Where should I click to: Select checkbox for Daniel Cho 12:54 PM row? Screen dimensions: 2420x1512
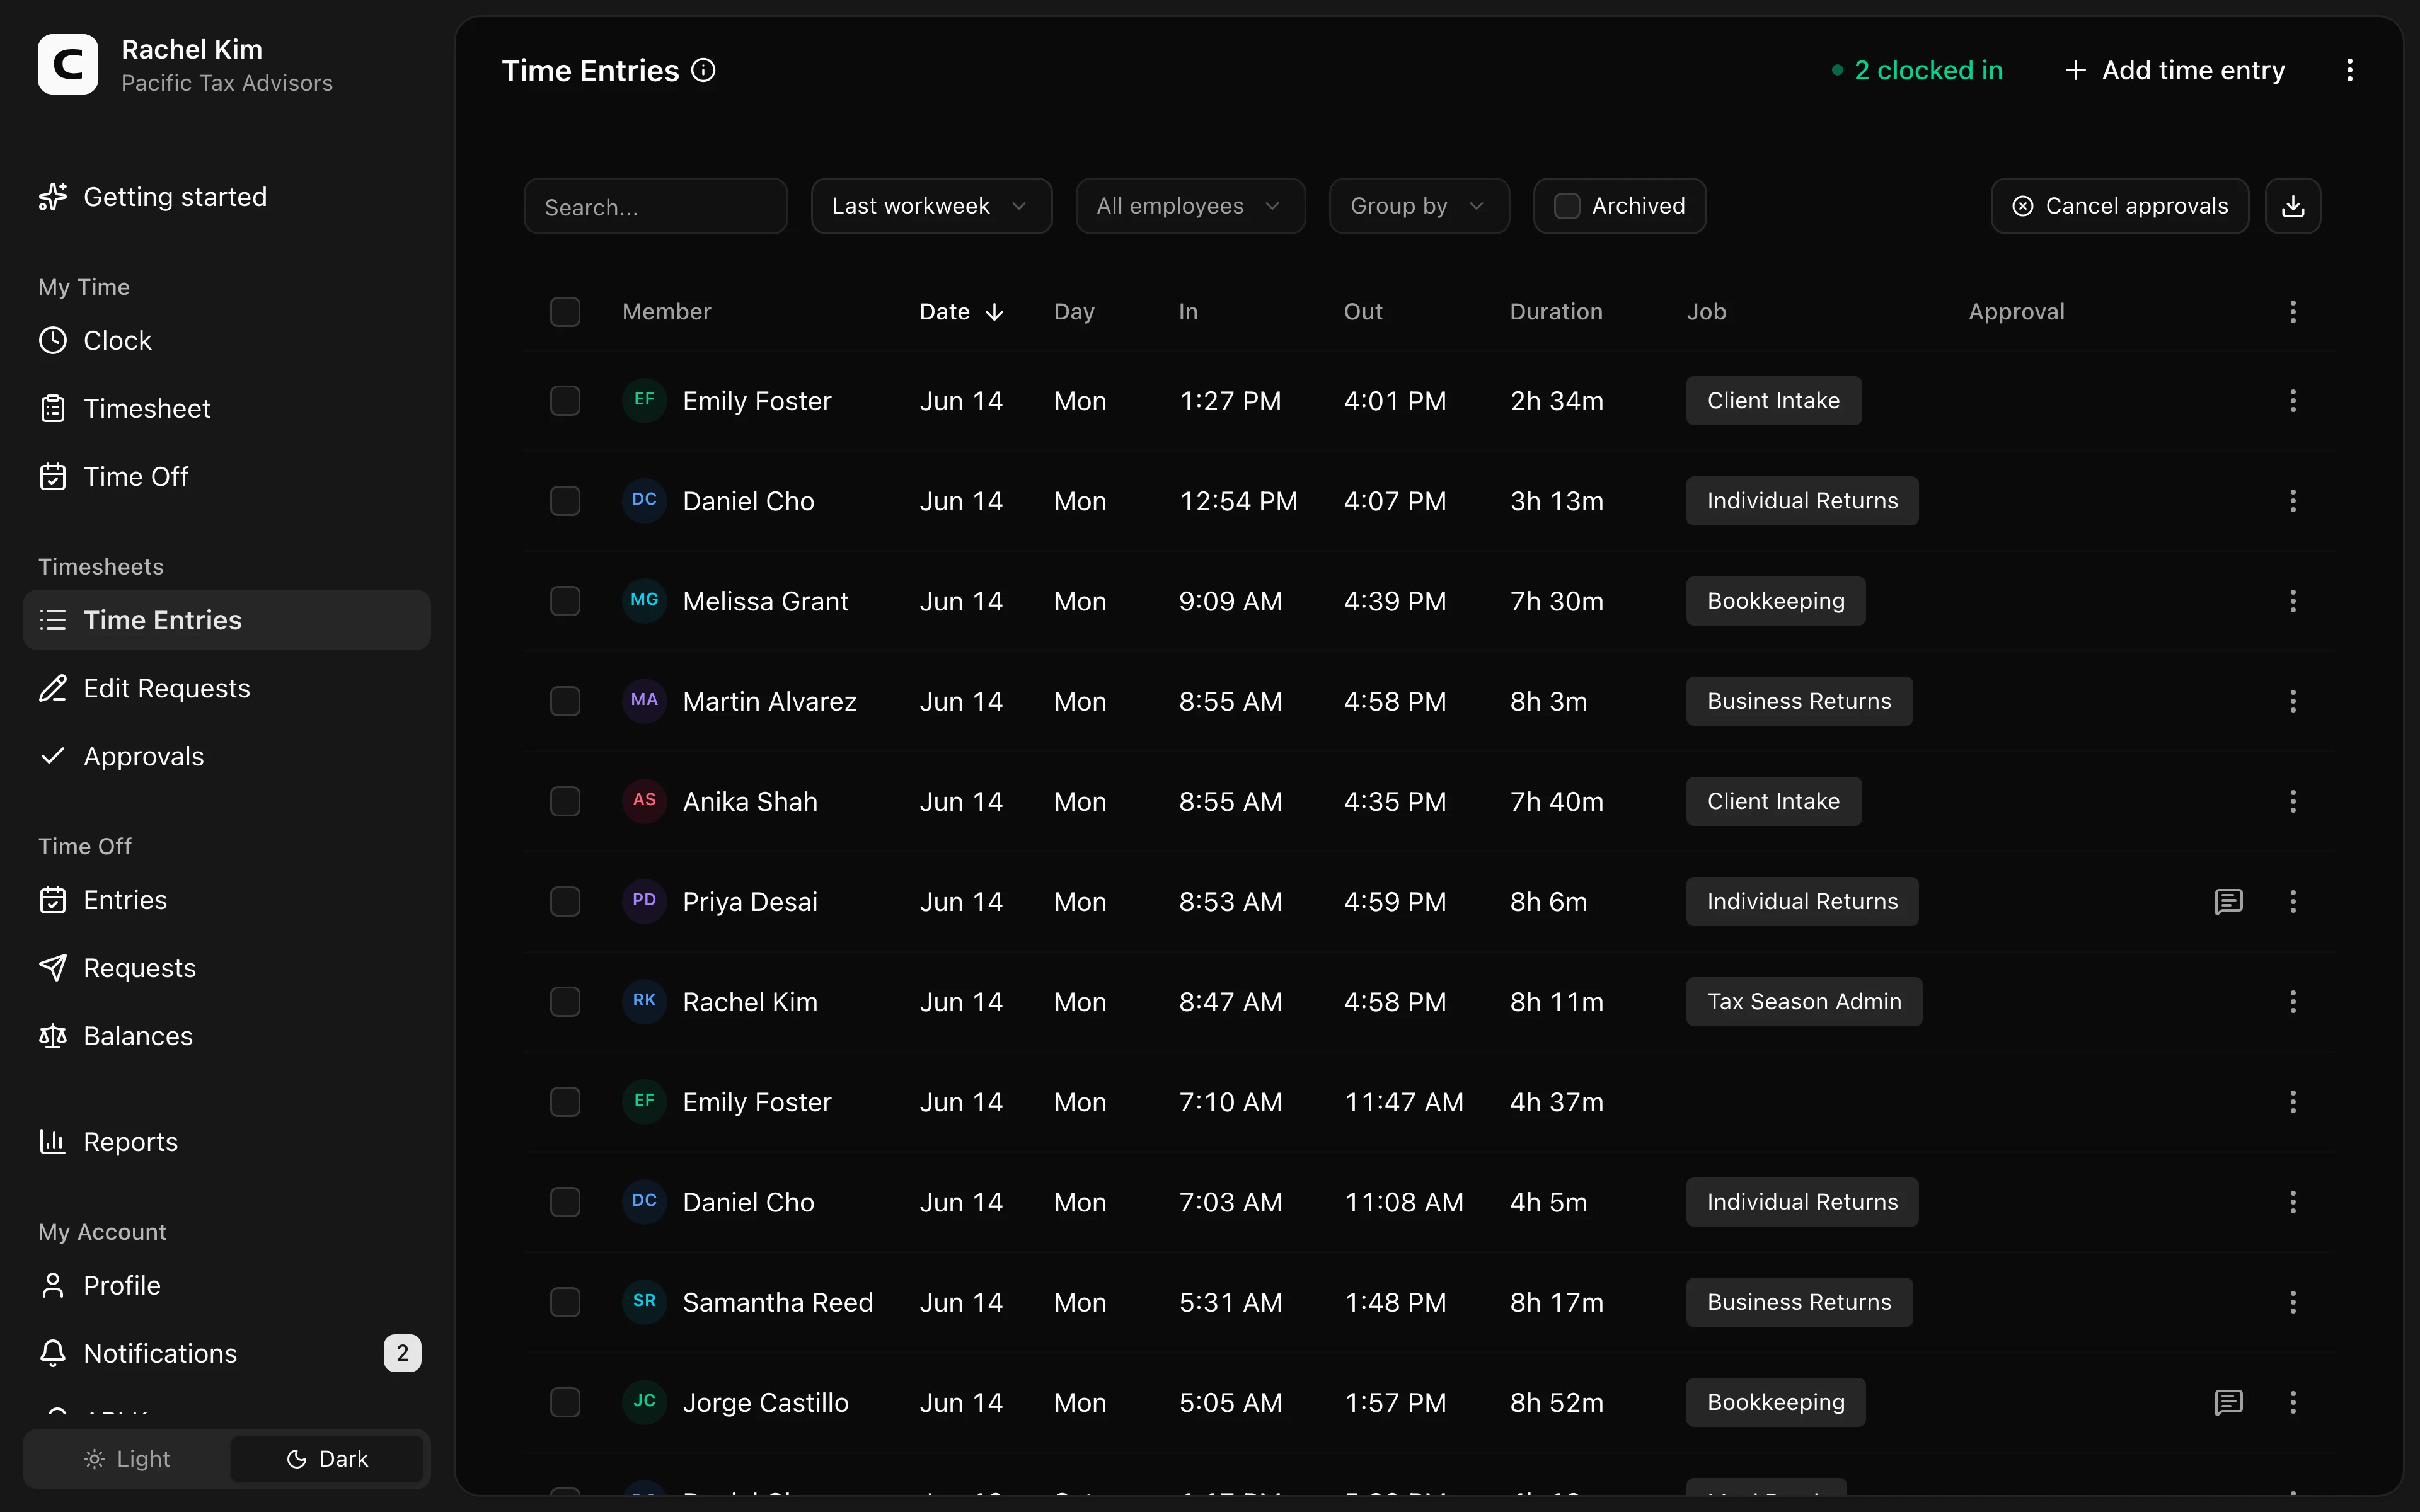(565, 501)
